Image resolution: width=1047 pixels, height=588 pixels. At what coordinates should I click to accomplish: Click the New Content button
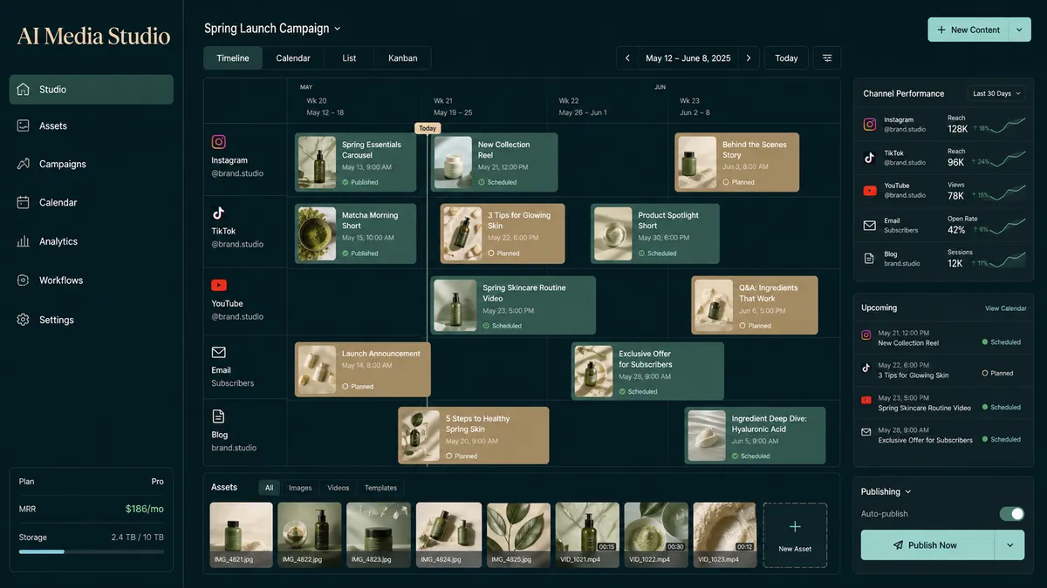[968, 30]
